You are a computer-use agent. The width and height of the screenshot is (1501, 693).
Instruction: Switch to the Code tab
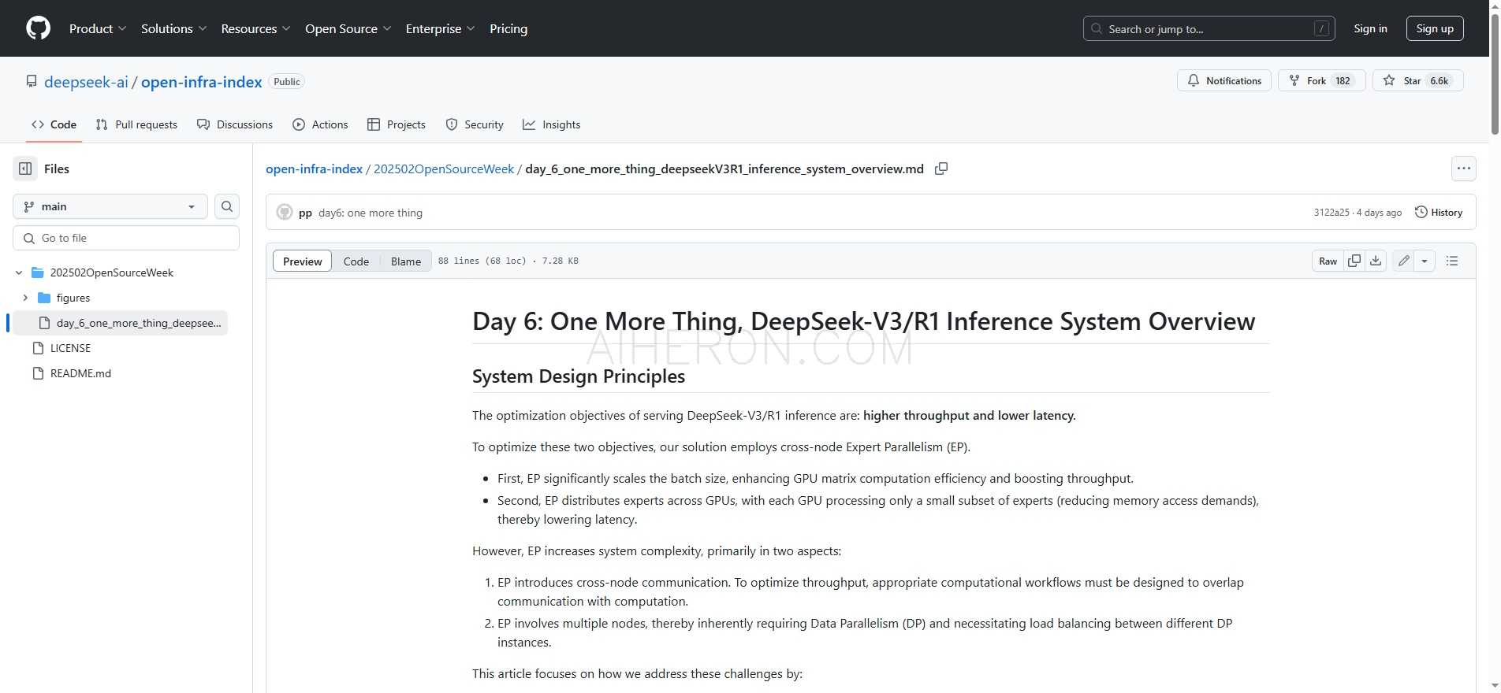(x=54, y=124)
